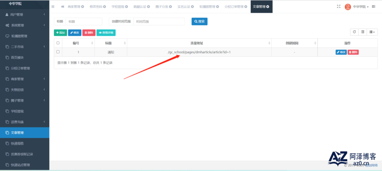The width and height of the screenshot is (382, 171).
Task: Switch to the 学校提现 tab
Action: point(116,7)
